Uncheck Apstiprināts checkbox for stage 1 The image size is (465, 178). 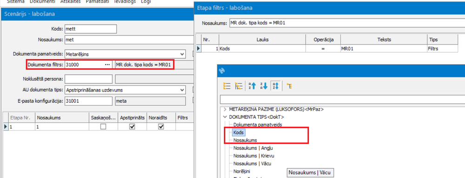tap(132, 127)
